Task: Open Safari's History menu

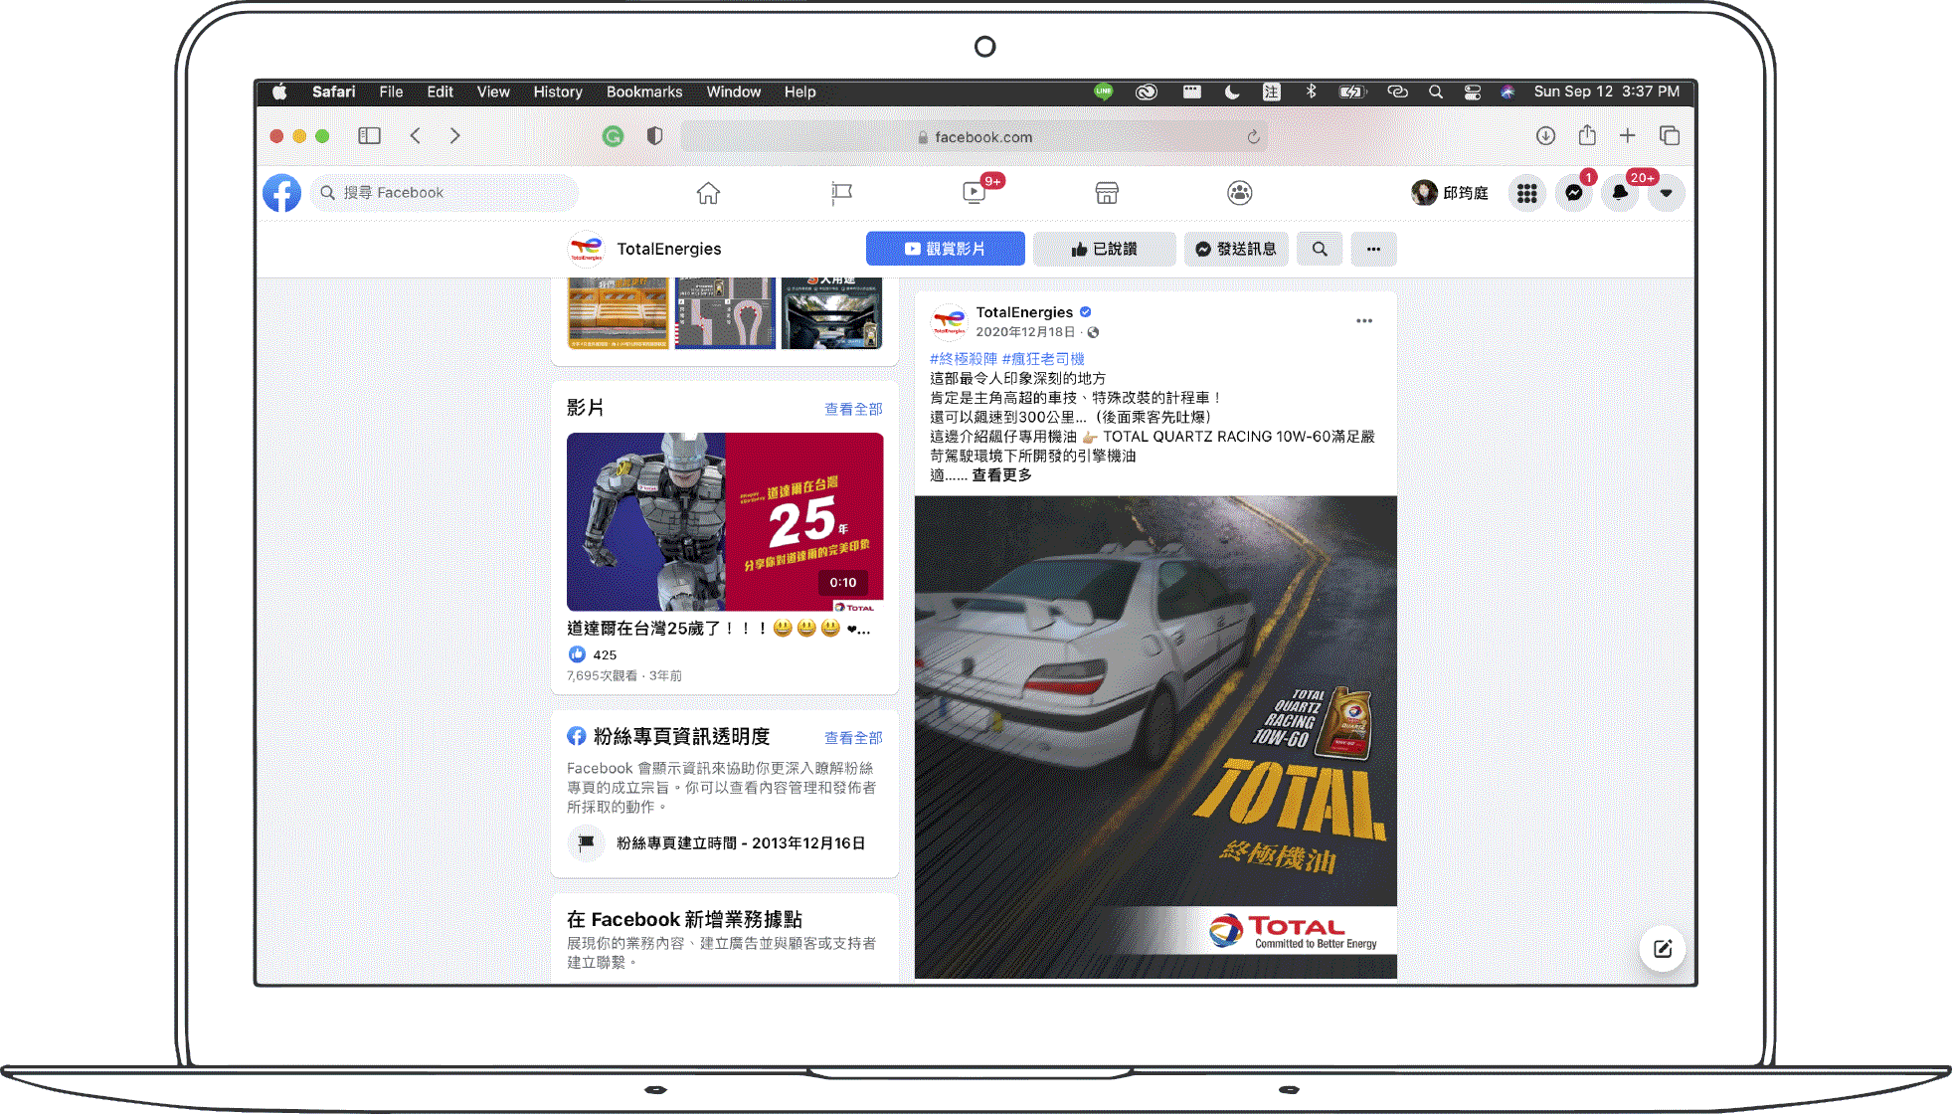Action: pyautogui.click(x=557, y=92)
